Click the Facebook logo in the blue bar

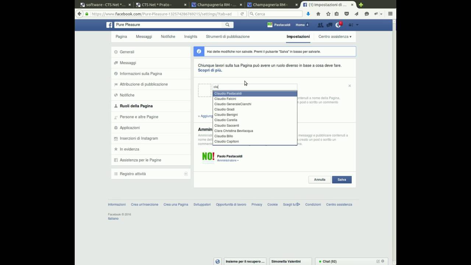[109, 25]
